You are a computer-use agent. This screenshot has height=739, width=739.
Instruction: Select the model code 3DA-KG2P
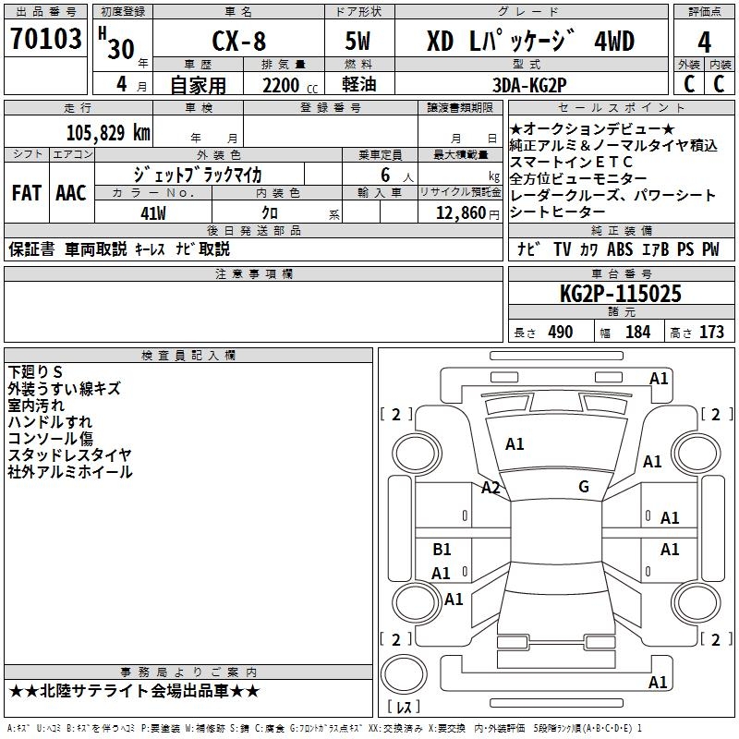pos(529,85)
